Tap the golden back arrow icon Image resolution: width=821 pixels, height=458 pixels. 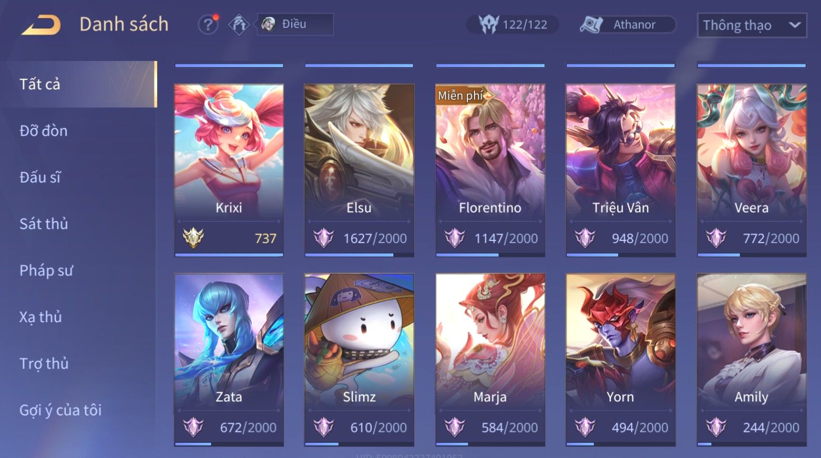pos(41,25)
